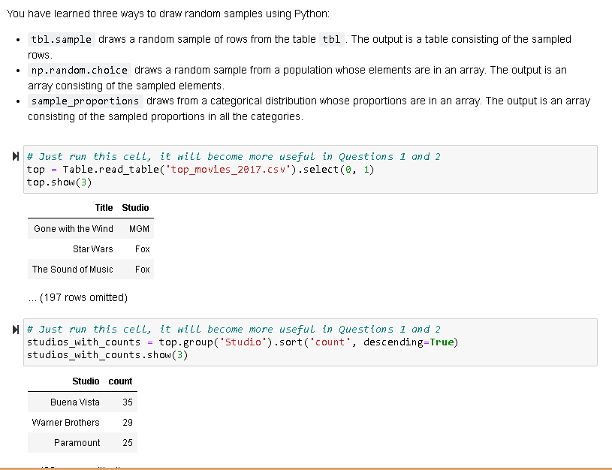Click the run arrow beside top.show(3) cell
The width and height of the screenshot is (612, 470).
(x=15, y=156)
